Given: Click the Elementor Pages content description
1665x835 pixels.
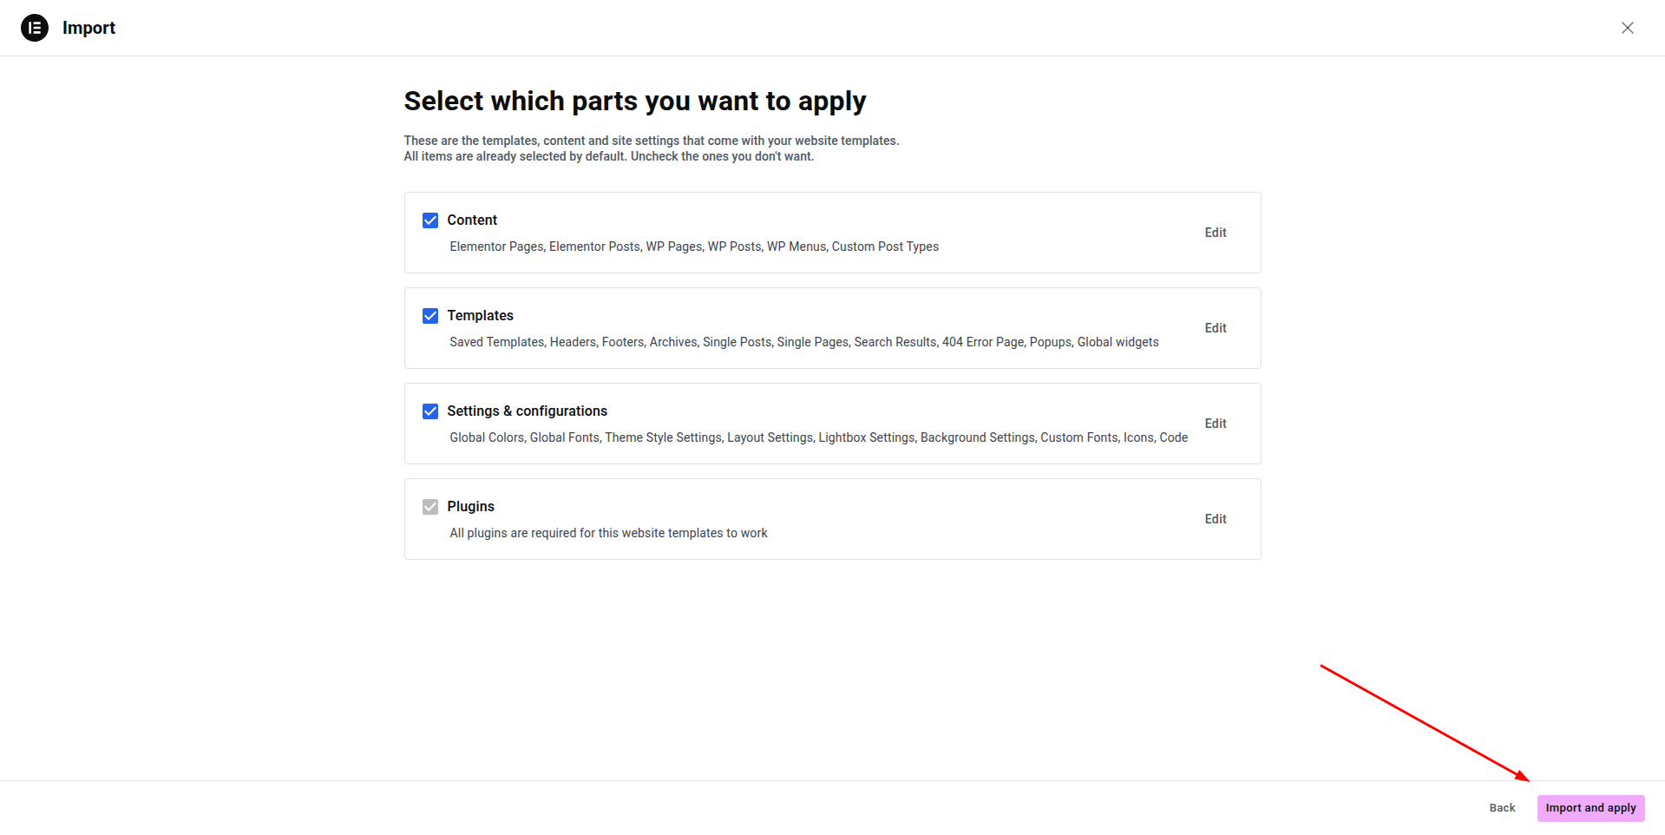Looking at the screenshot, I should (693, 247).
